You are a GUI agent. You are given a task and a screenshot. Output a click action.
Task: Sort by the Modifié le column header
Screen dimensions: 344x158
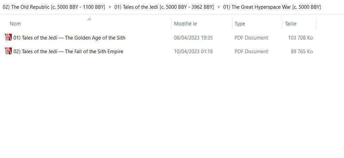(185, 24)
